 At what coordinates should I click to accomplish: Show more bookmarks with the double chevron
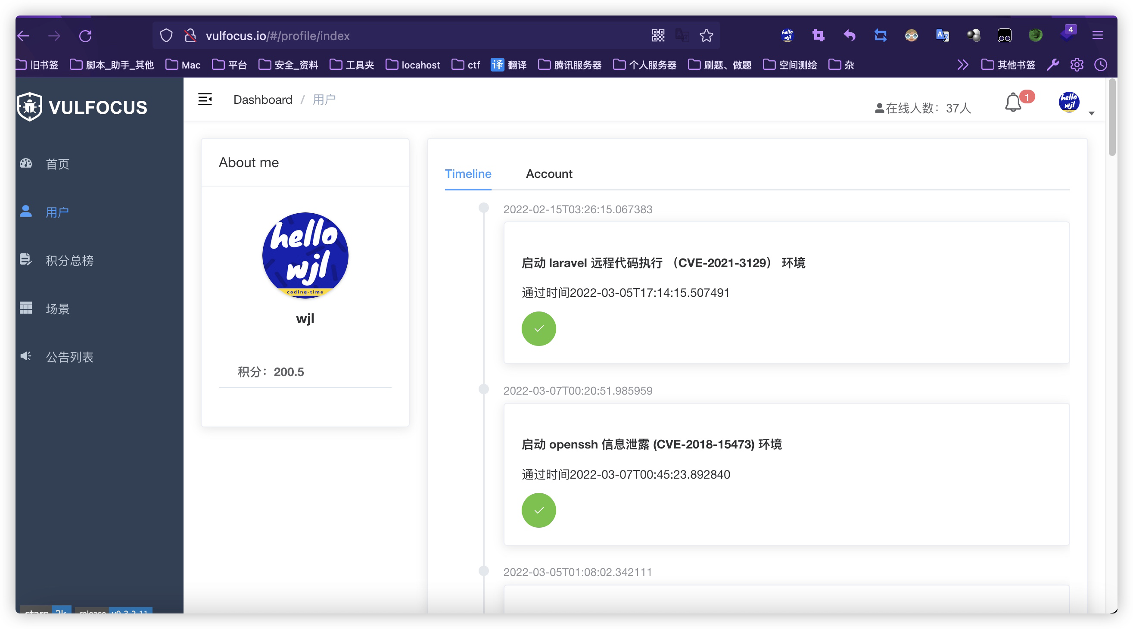point(963,65)
